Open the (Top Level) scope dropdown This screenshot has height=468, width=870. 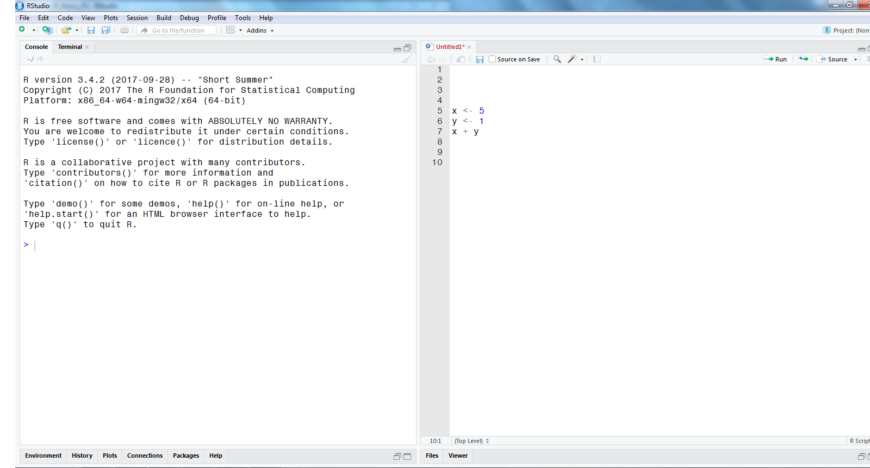coord(472,441)
